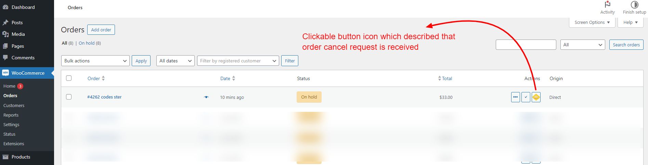Screen dimensions: 648x165
Task: Open the Dashboard gauge icon in the sidebar
Action: [5, 7]
